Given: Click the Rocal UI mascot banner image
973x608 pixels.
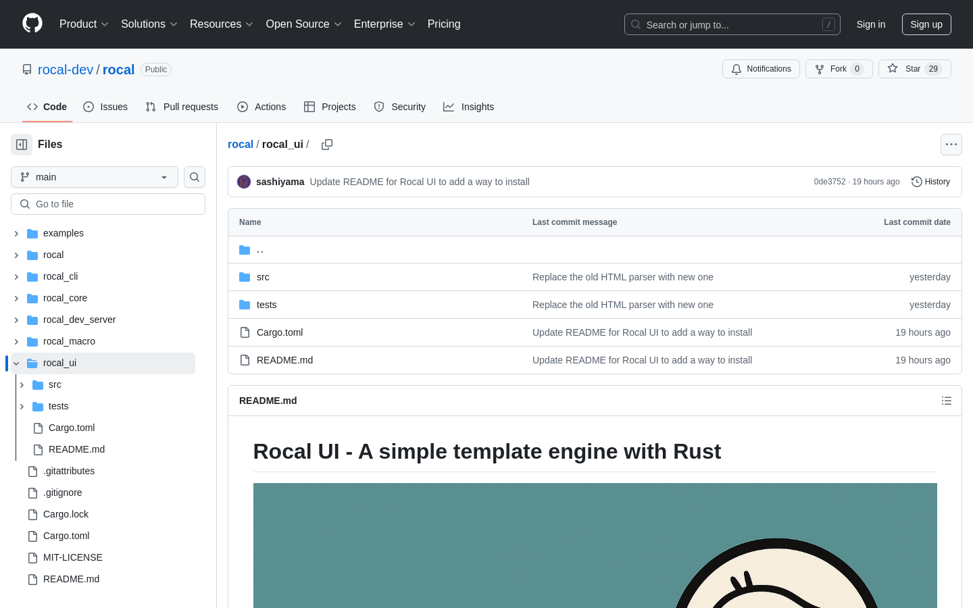Looking at the screenshot, I should click(x=595, y=546).
